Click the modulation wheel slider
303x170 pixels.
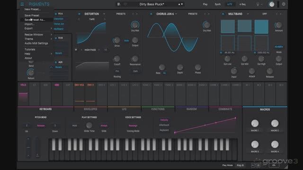tap(37, 147)
